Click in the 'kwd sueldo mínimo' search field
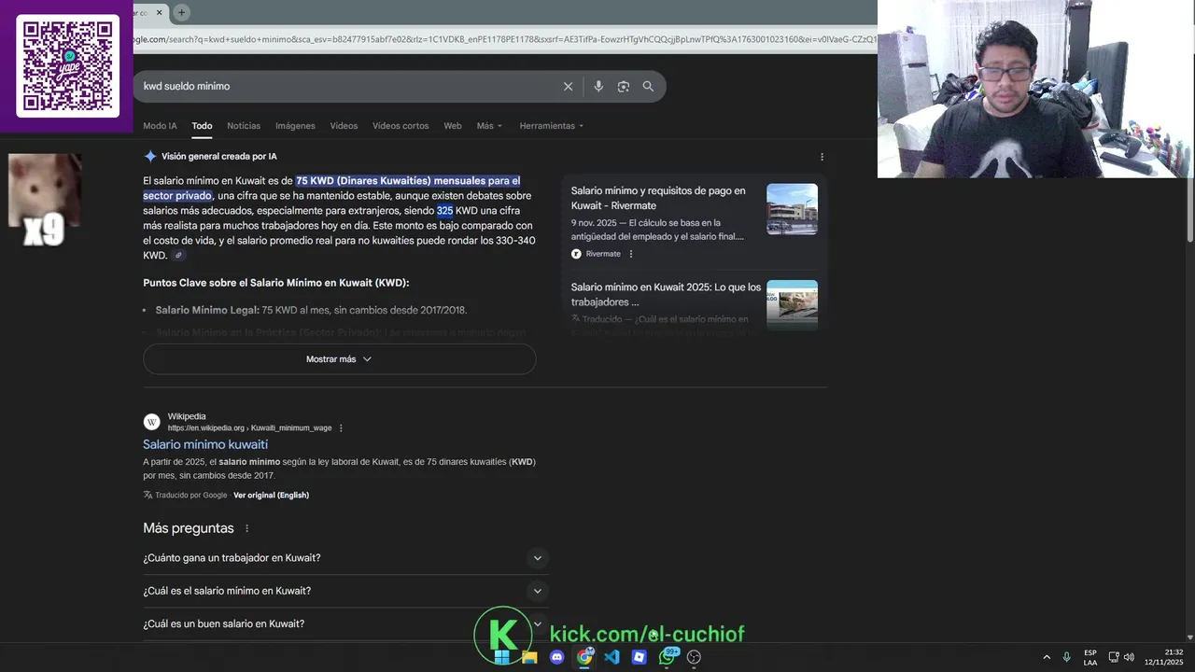The image size is (1195, 672). [x=345, y=86]
